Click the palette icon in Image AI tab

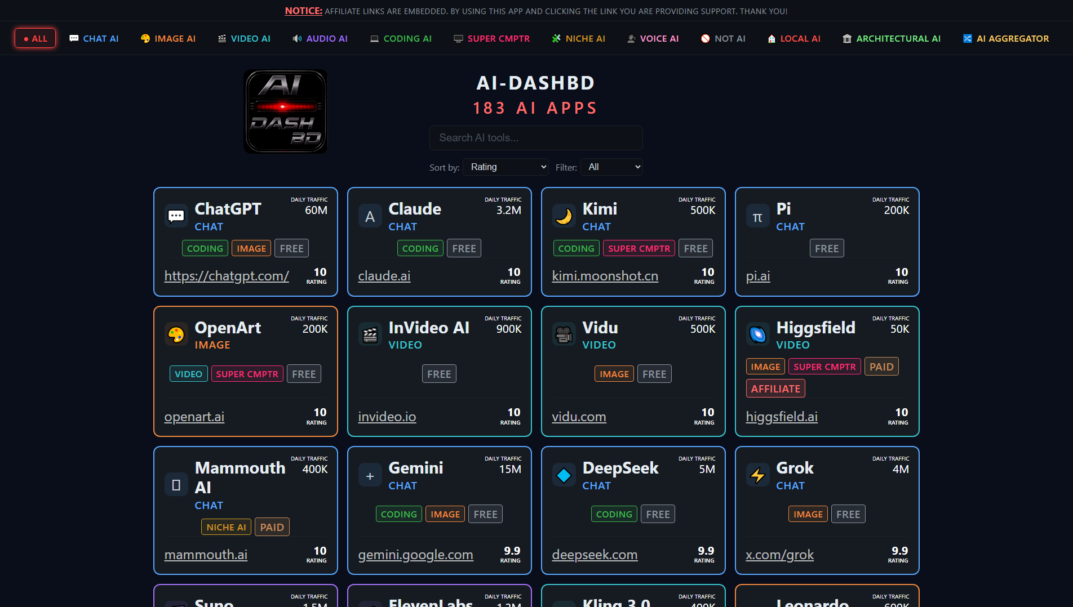pos(145,38)
